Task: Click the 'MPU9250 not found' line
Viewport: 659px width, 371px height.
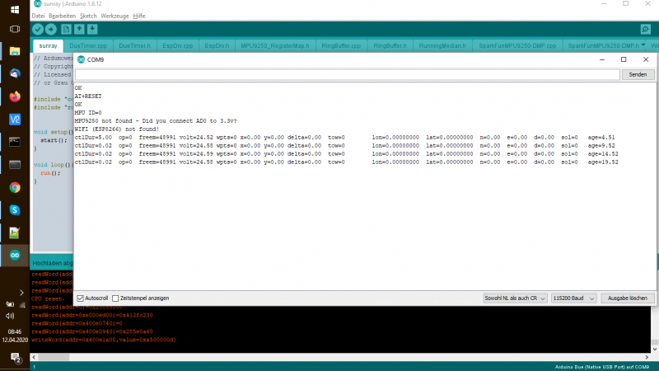Action: (x=156, y=121)
